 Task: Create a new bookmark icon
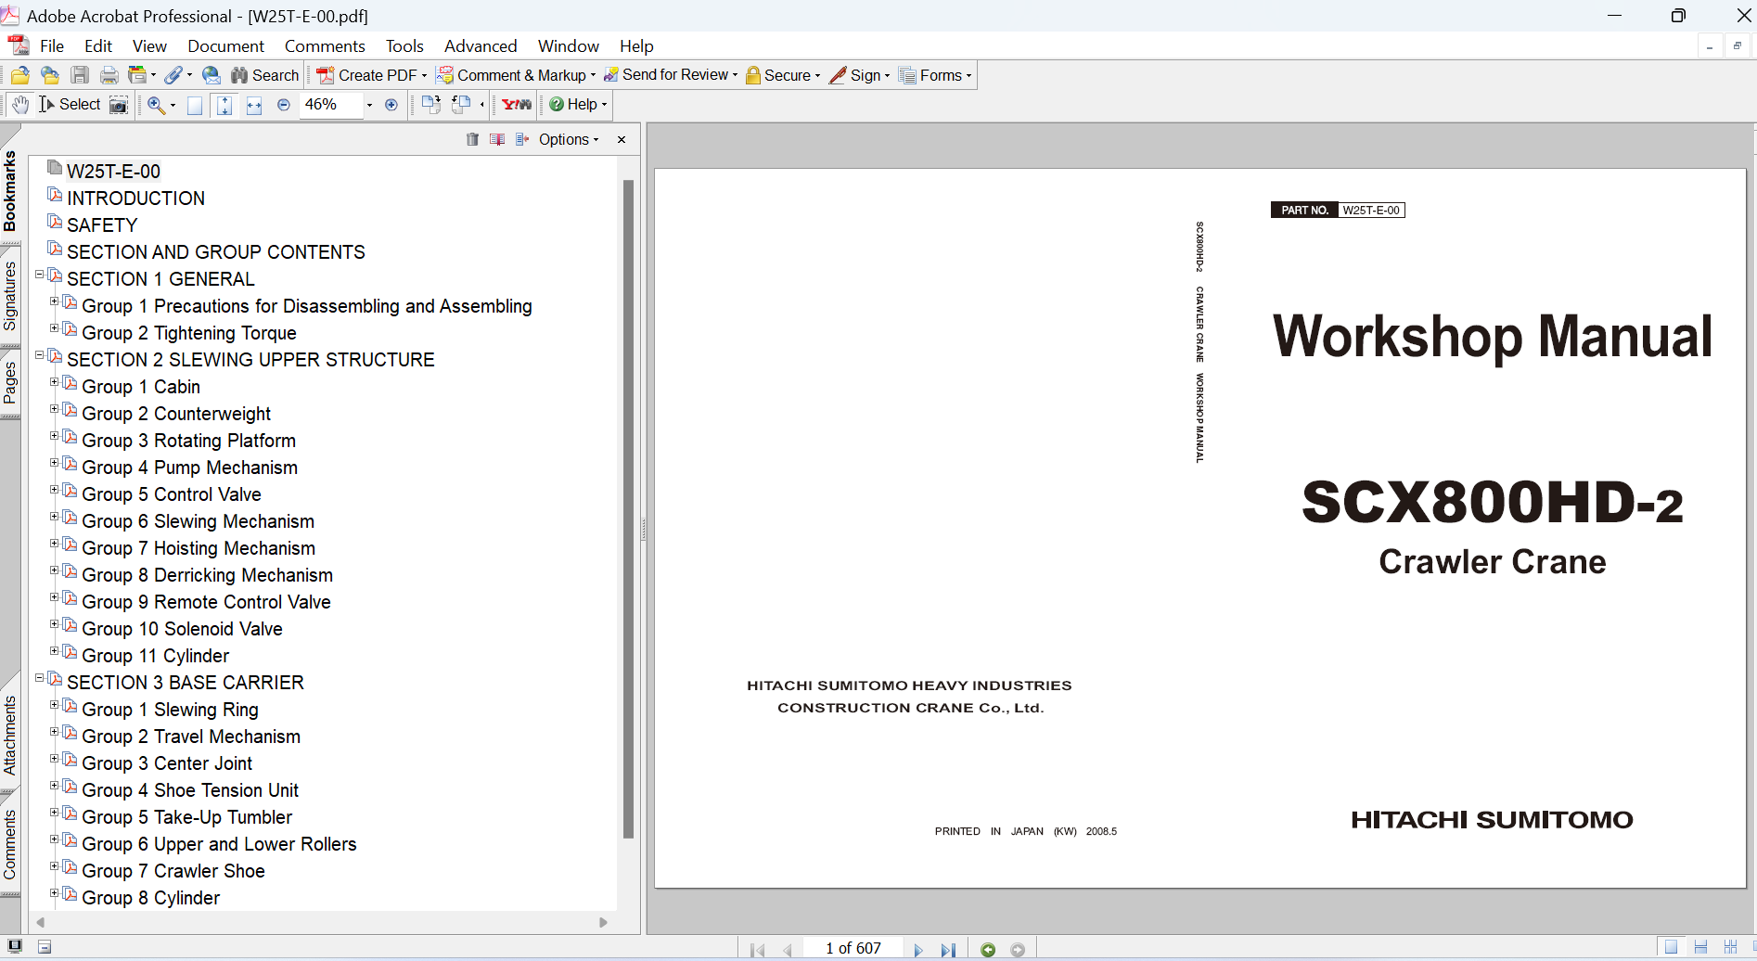pyautogui.click(x=497, y=139)
